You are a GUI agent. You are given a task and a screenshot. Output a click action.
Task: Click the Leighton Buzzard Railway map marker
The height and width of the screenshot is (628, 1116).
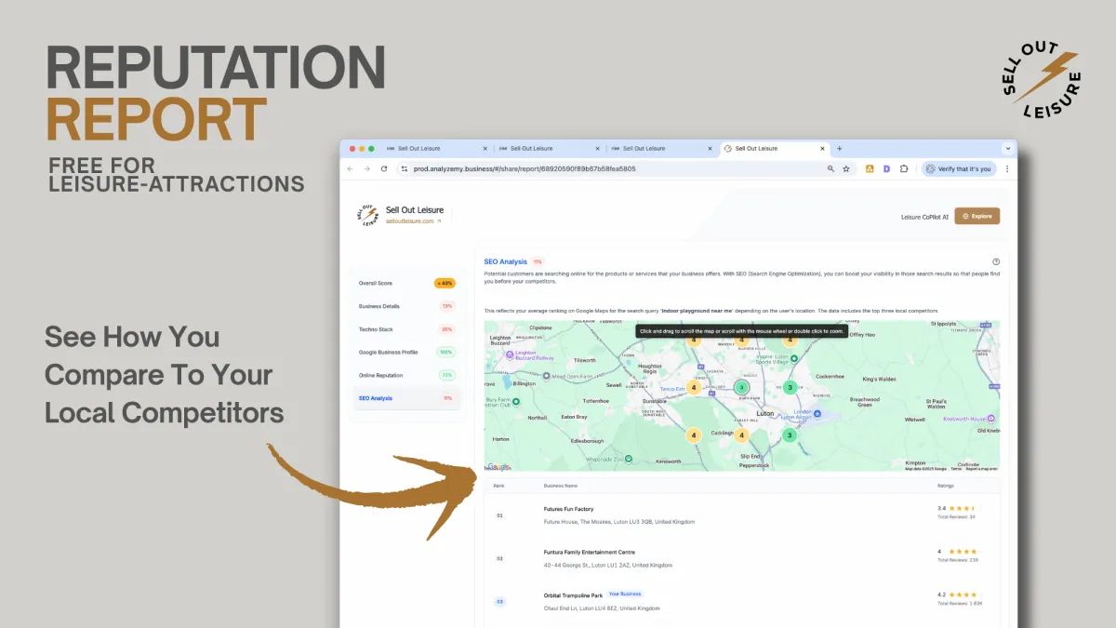tap(509, 354)
